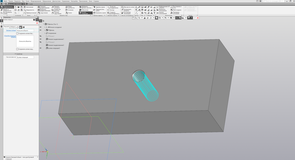Use the Придать толщину command
Screen dimensions: 295x160
(56, 7)
